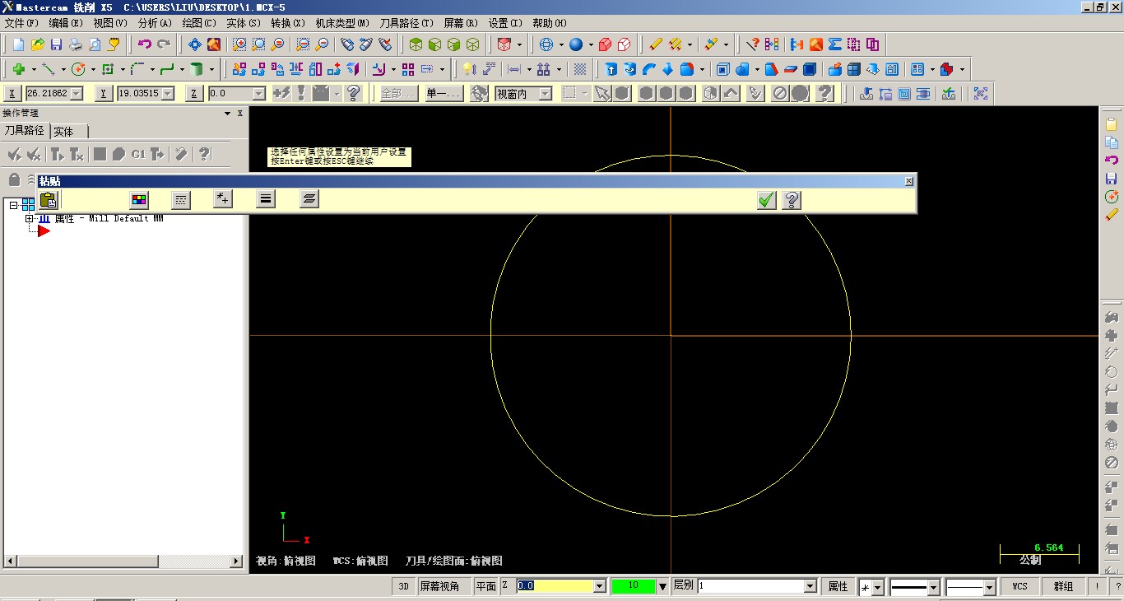1124x601 pixels.
Task: Open the 层别 level dropdown arrow
Action: click(x=810, y=586)
